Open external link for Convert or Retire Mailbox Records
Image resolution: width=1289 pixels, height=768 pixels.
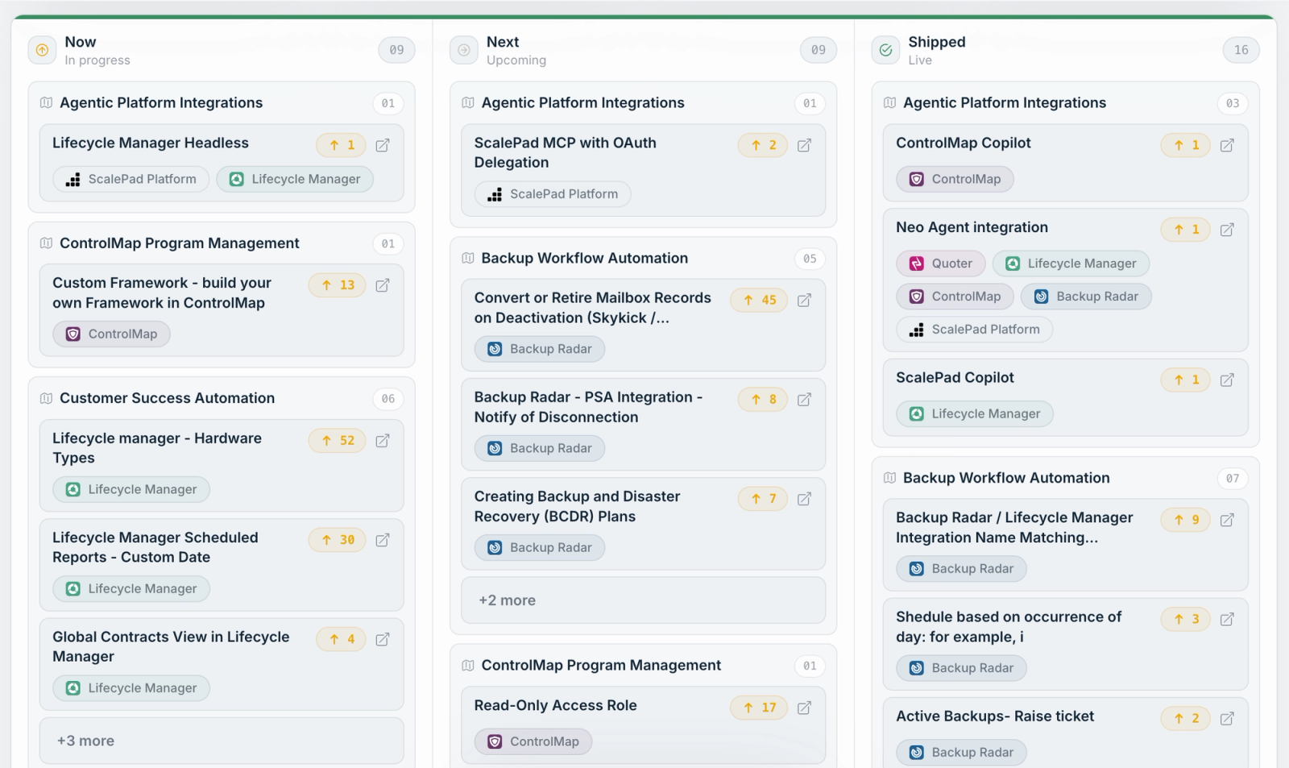pyautogui.click(x=804, y=300)
